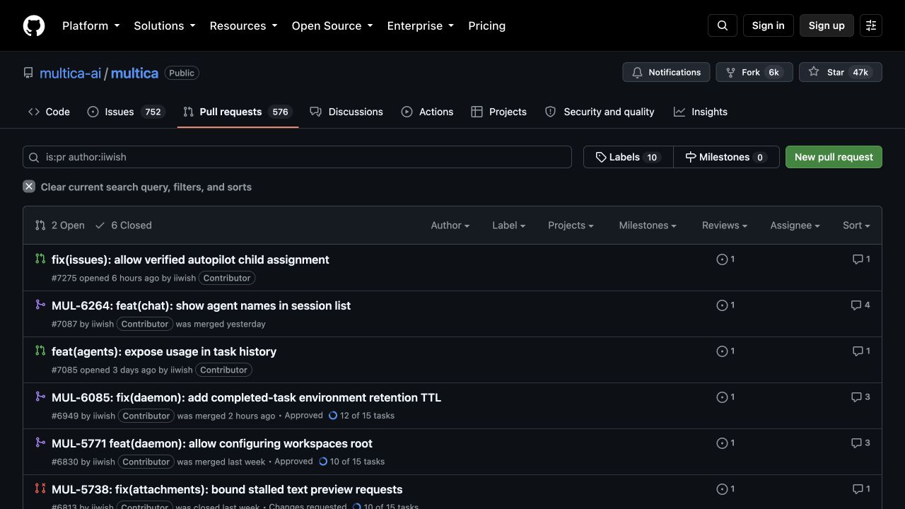Open the Label filter dropdown

click(x=509, y=226)
